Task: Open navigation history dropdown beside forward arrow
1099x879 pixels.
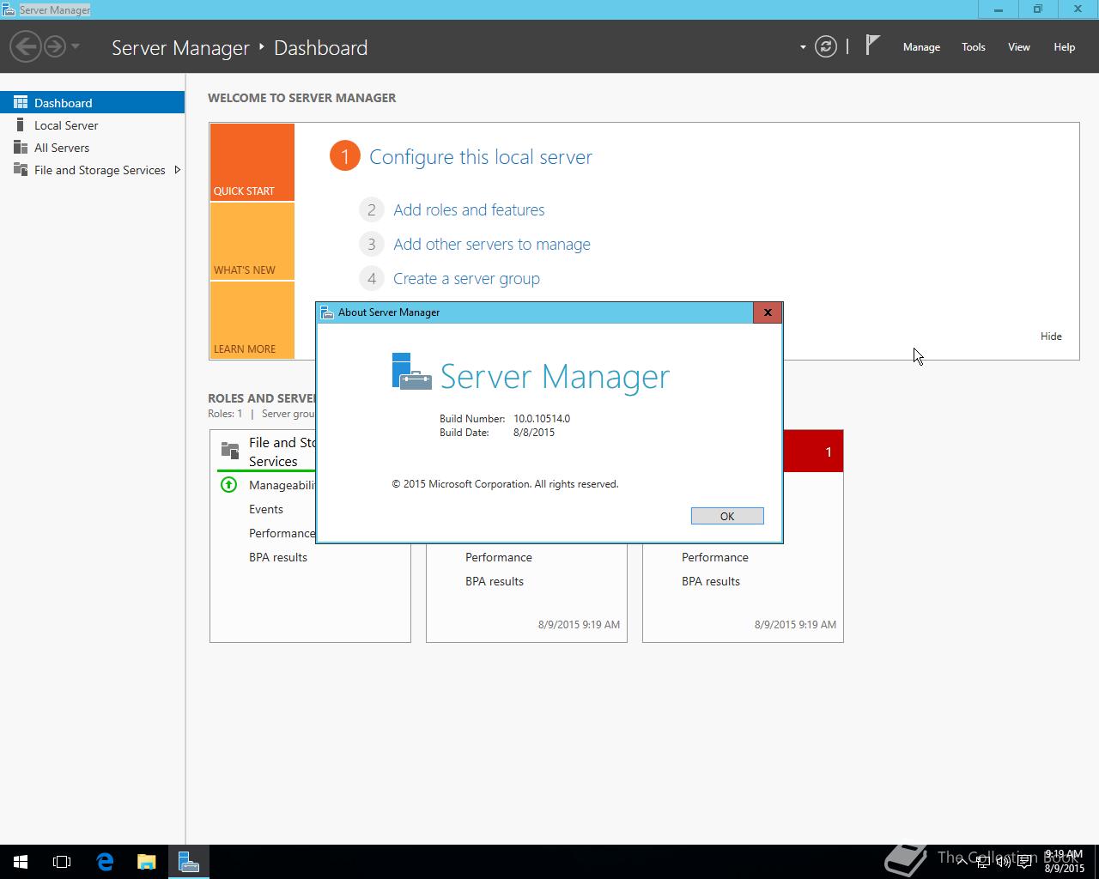Action: [x=76, y=46]
